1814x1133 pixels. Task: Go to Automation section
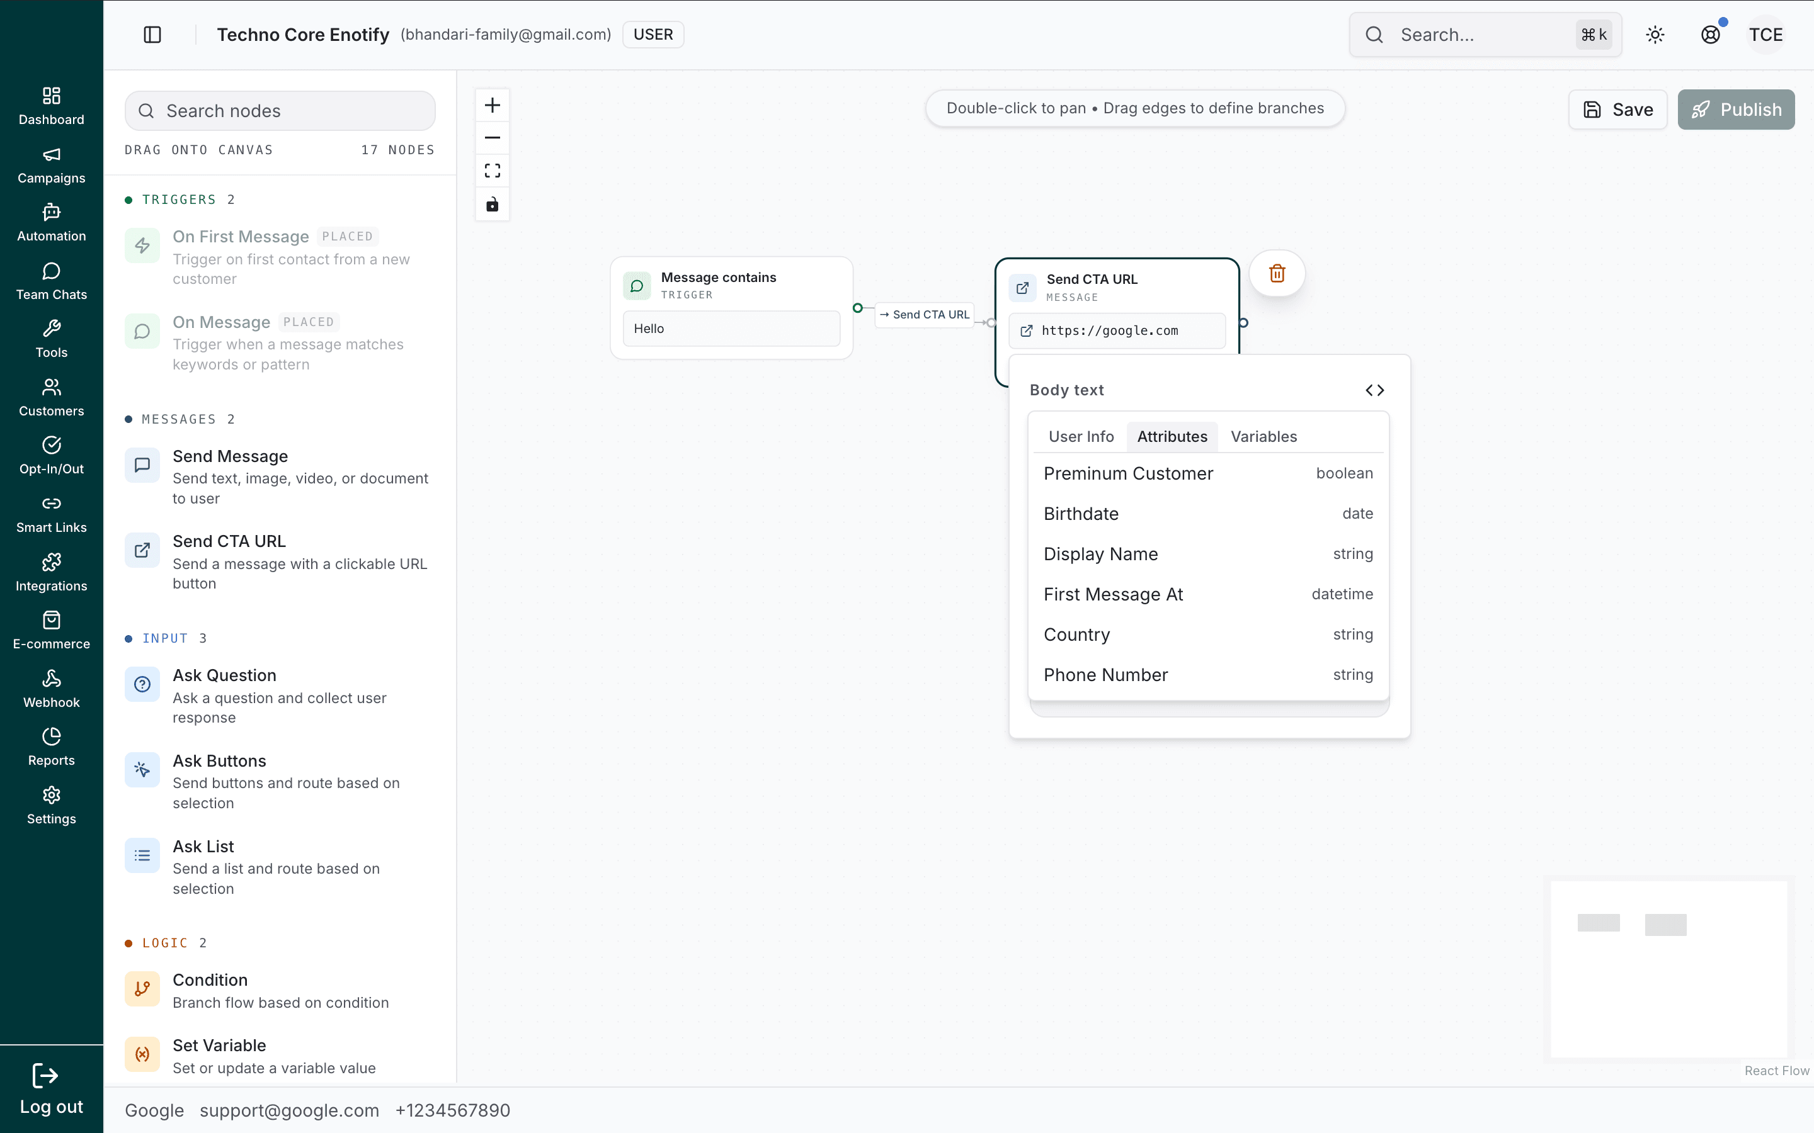[x=51, y=223]
